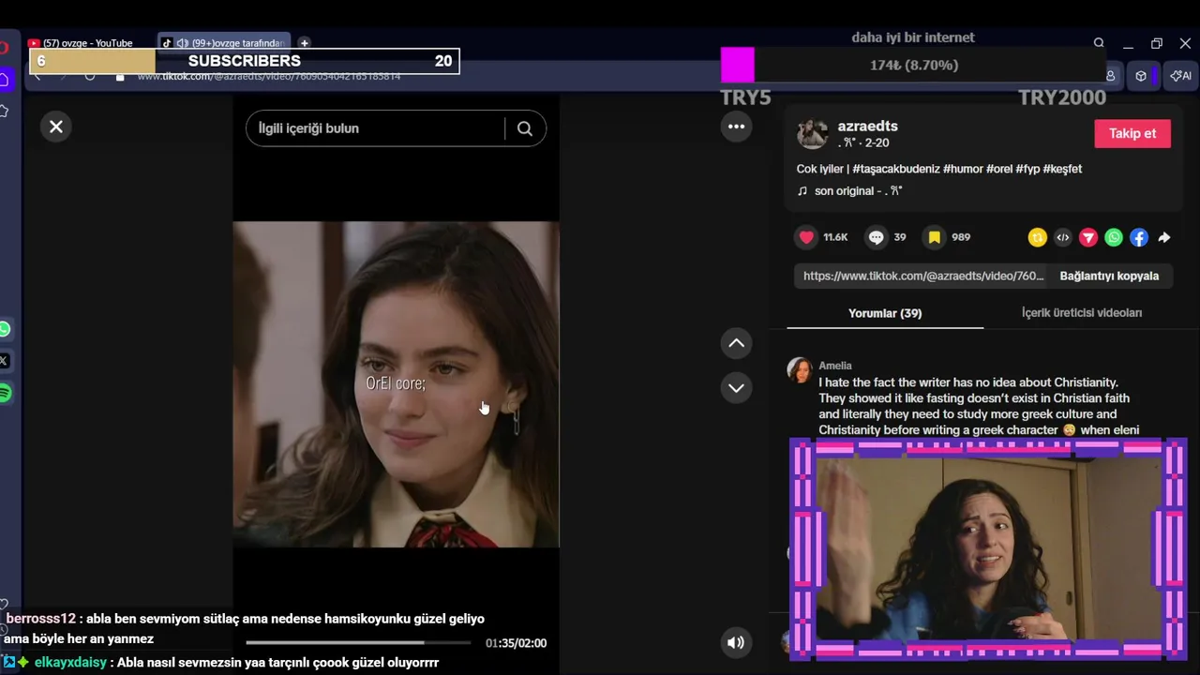Like the video with the heart icon
The width and height of the screenshot is (1200, 675).
pyautogui.click(x=806, y=237)
